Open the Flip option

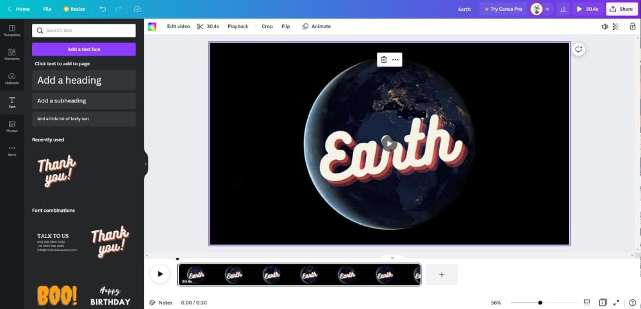[x=286, y=26]
